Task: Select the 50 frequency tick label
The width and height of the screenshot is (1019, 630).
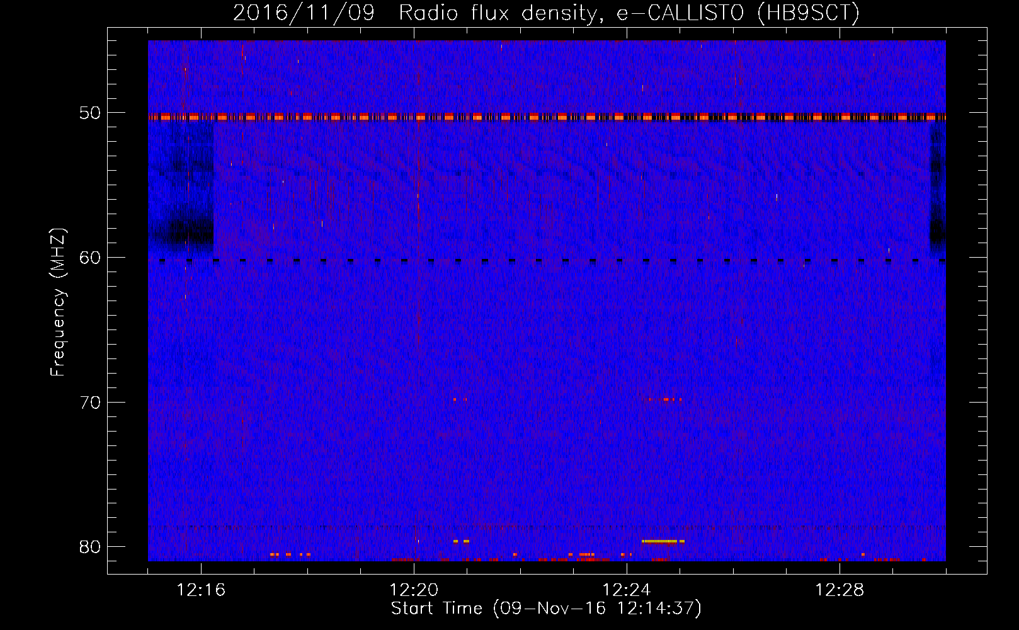Action: pos(90,113)
